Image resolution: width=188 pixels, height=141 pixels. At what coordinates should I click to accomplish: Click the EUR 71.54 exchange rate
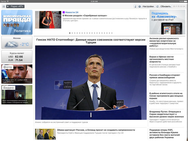tap(15, 60)
